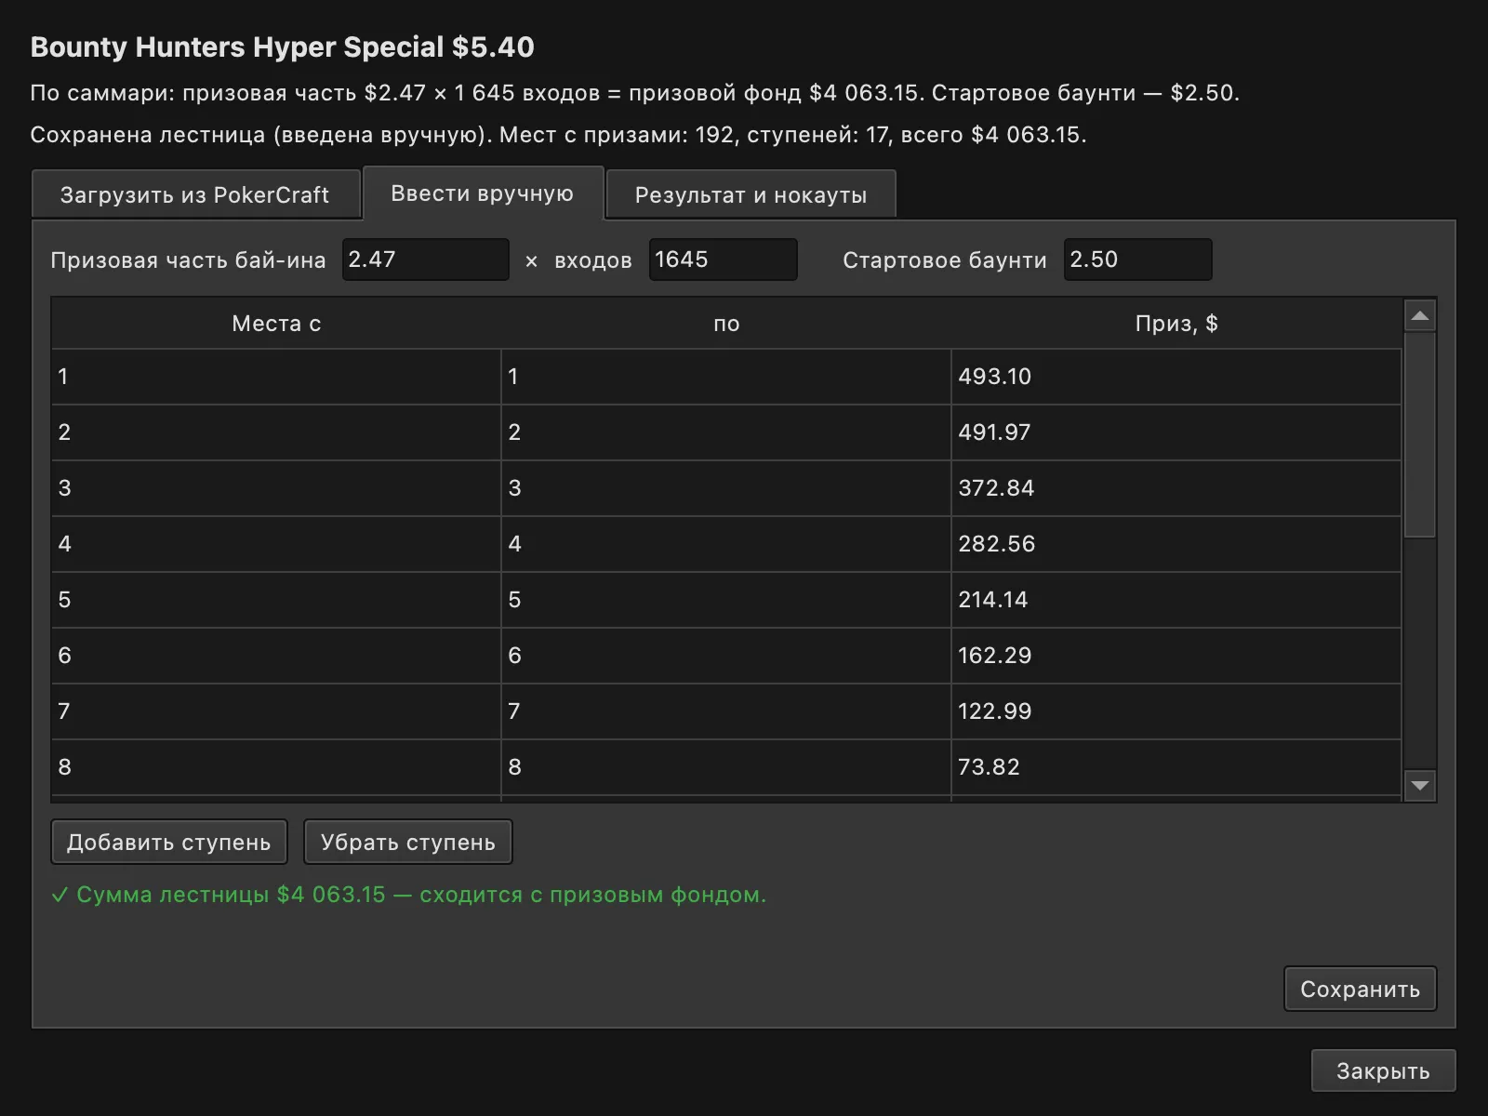Click Убрать ступень button
The width and height of the screenshot is (1488, 1116).
408,843
